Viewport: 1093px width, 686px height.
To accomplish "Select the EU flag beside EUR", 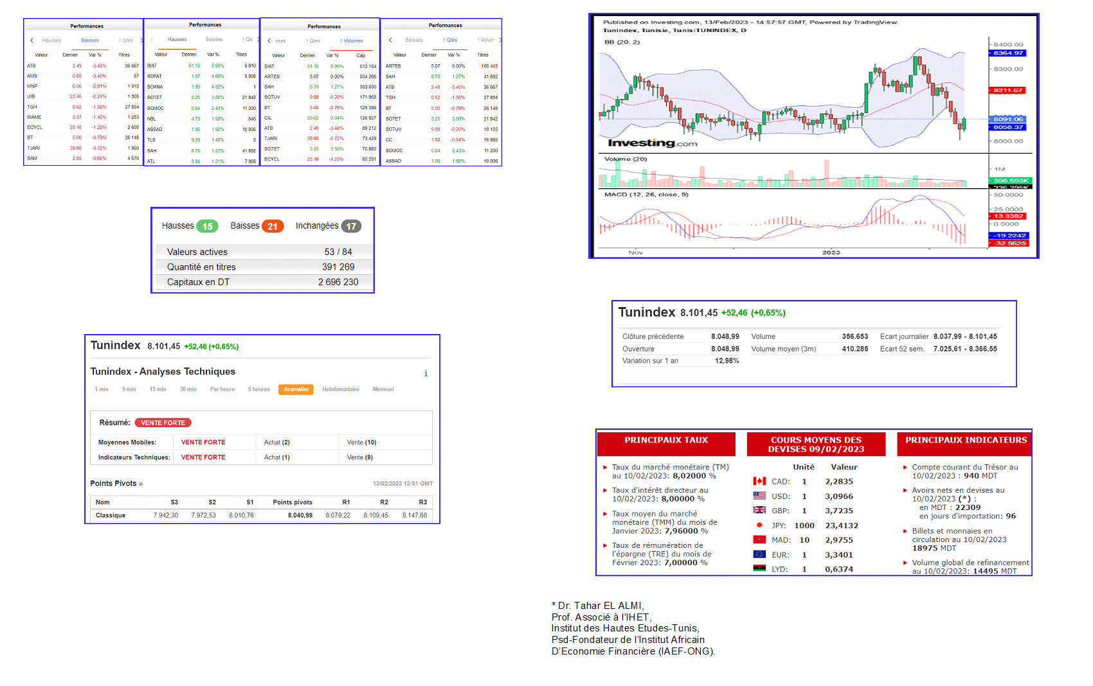I will pos(759,554).
